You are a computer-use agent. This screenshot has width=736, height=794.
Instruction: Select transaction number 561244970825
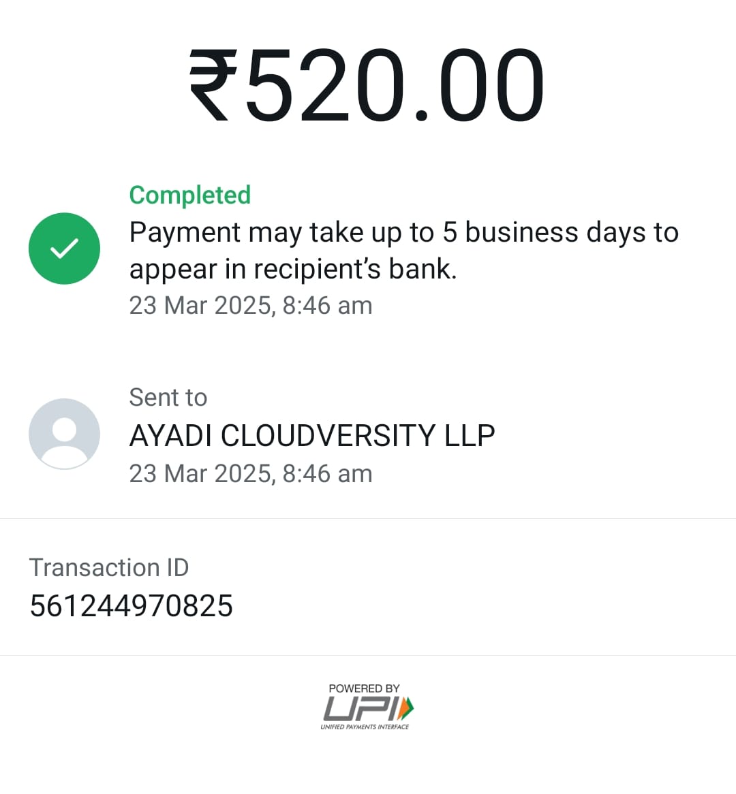click(x=132, y=605)
